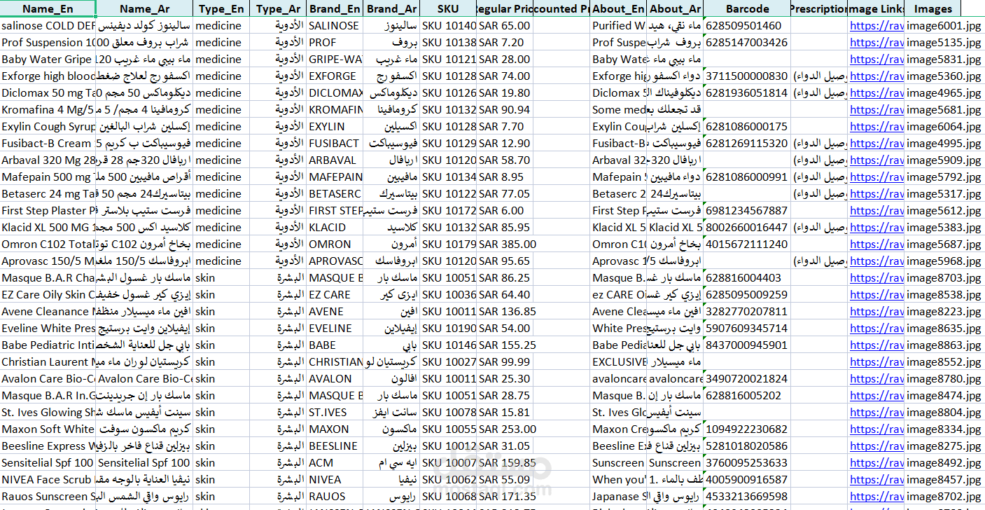Select price cell SAR 385.00
The image size is (985, 510).
505,244
